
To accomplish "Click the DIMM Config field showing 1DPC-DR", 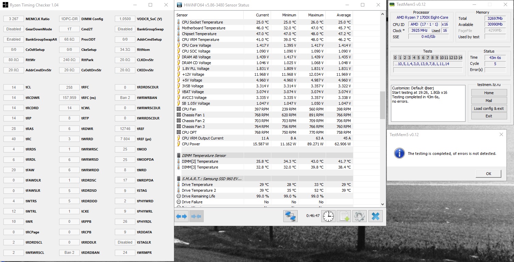I will [69, 19].
